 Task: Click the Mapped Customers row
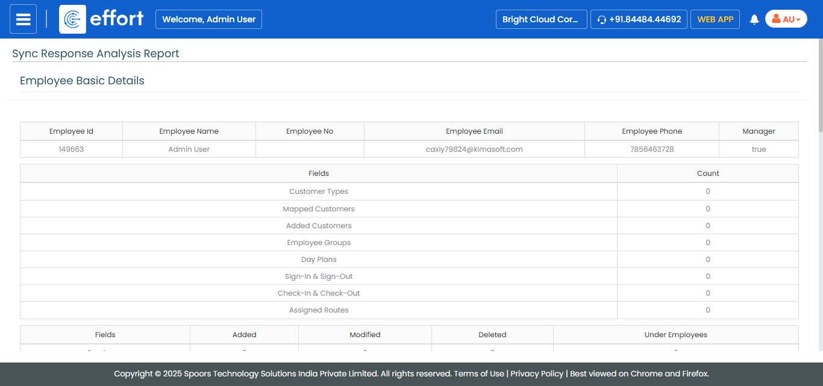click(x=319, y=209)
